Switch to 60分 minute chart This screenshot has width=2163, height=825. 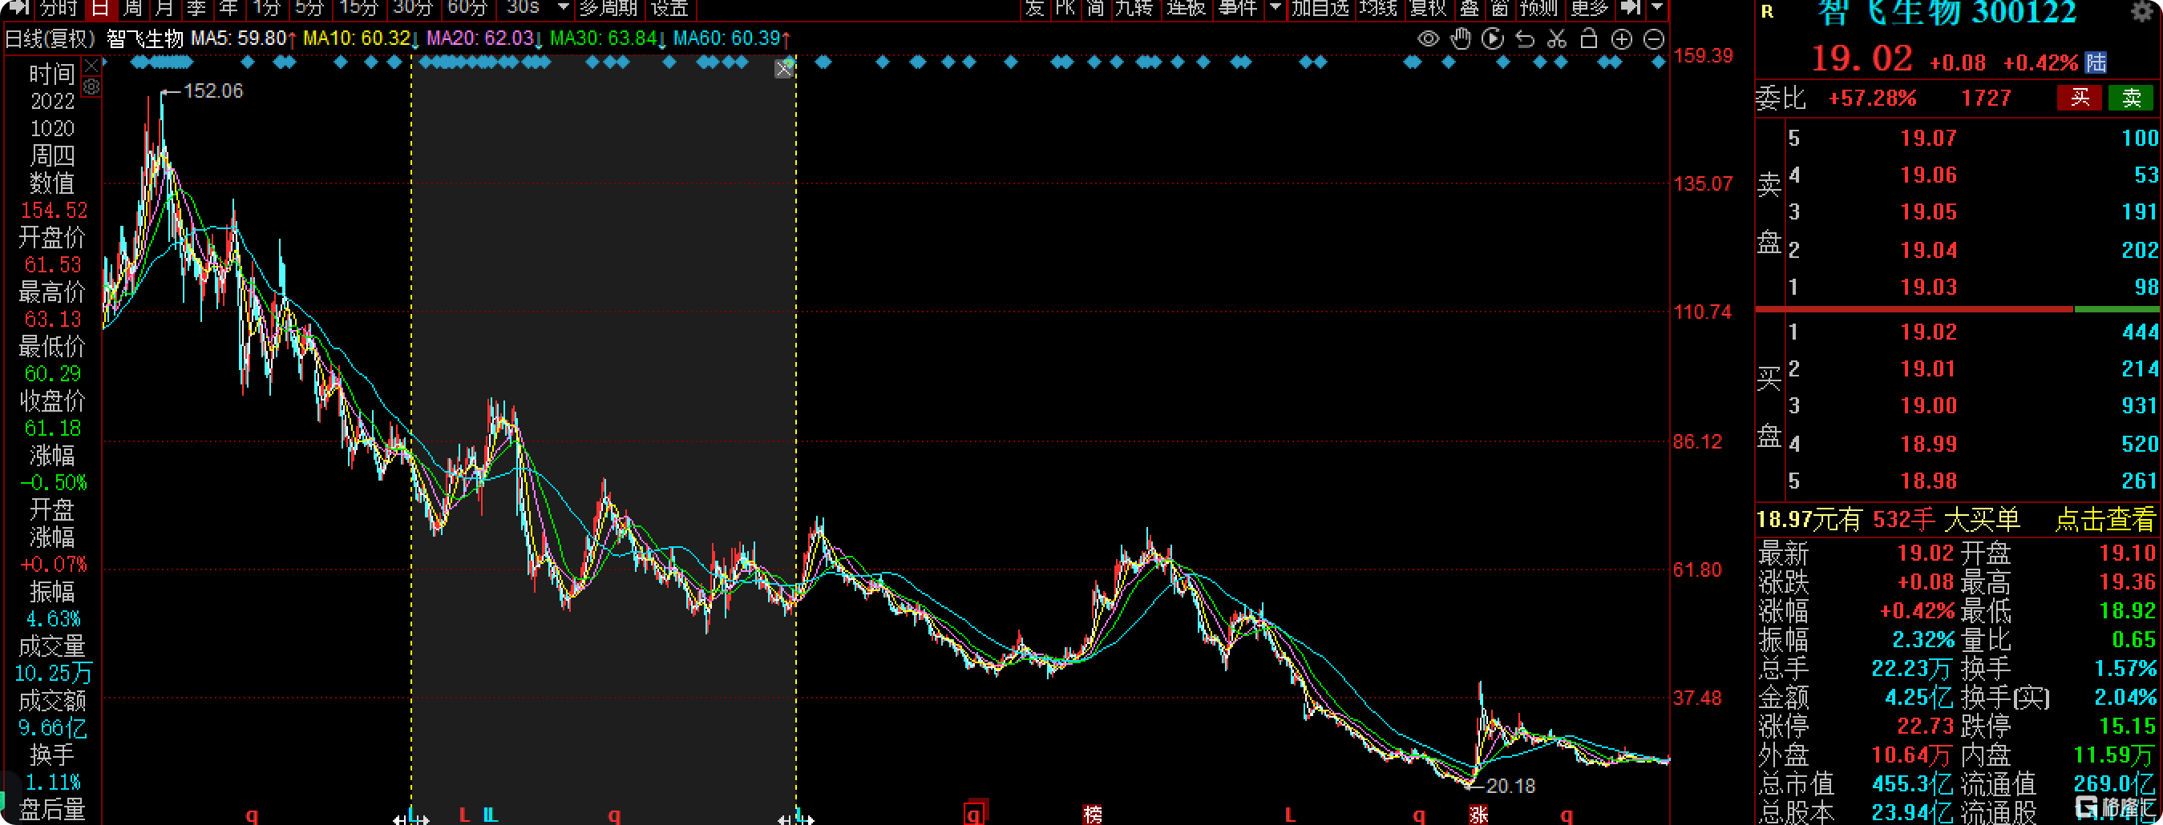(467, 7)
